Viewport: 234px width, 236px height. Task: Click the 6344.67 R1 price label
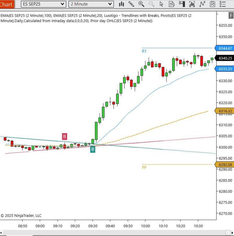pos(225,48)
